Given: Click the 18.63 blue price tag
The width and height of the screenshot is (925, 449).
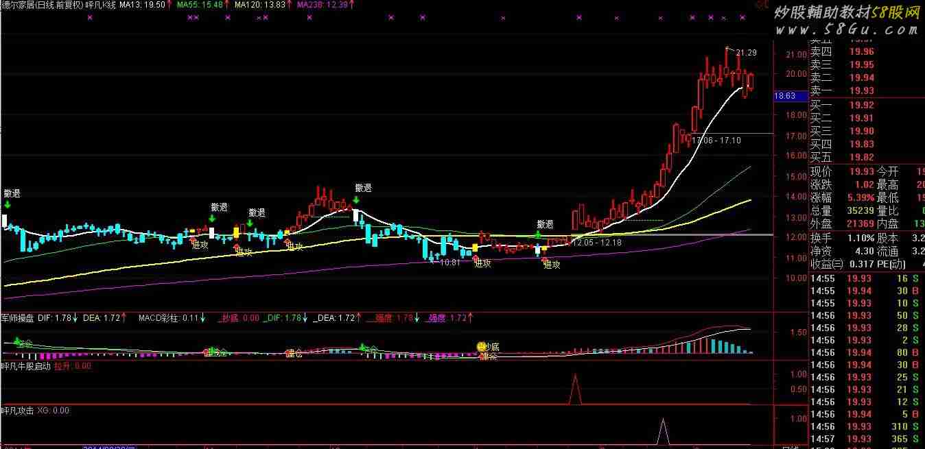Looking at the screenshot, I should [785, 97].
